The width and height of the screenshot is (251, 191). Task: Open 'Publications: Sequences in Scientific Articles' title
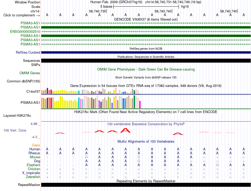(146, 57)
